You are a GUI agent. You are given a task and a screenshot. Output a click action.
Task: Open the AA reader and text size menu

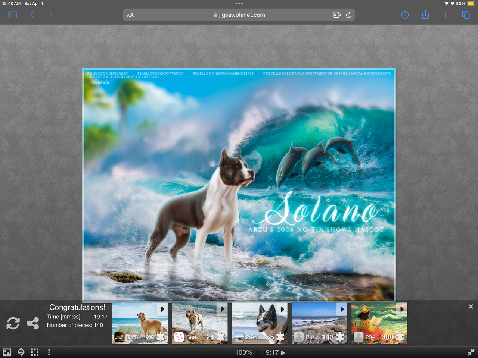point(130,15)
